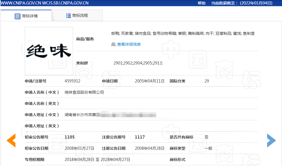Screen dimensions: 282x166
Task: Click the 国际分类 value 29
Action: click(207, 81)
